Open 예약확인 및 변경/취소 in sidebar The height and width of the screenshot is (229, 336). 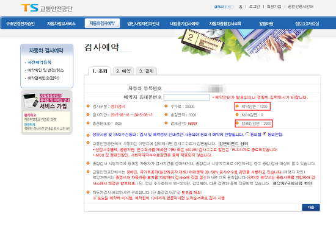coord(46,70)
